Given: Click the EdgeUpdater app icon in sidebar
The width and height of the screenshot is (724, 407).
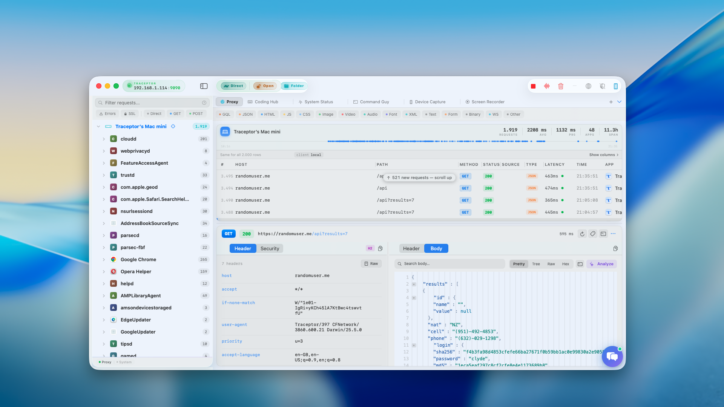Looking at the screenshot, I should pyautogui.click(x=114, y=320).
